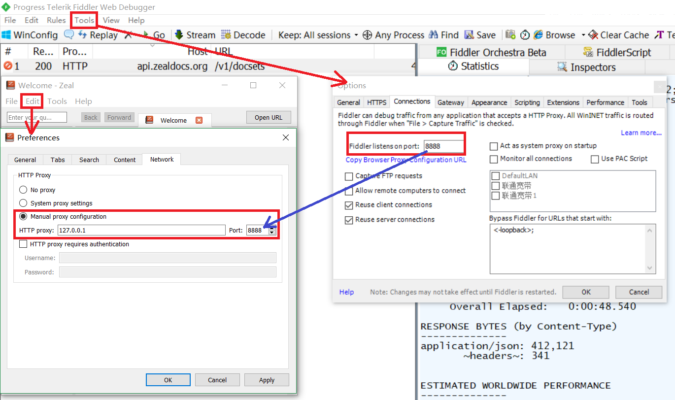Click Cancel in Preferences dialog

[x=217, y=380]
